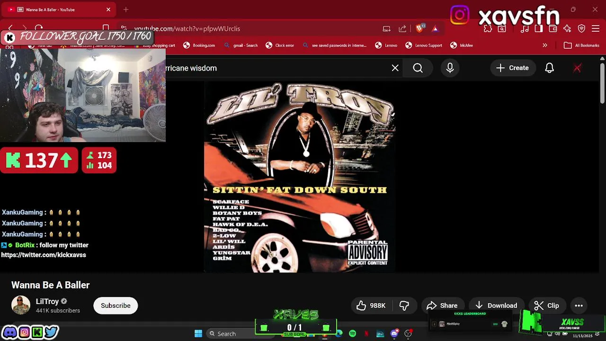Open a new browser tab with plus

126,9
